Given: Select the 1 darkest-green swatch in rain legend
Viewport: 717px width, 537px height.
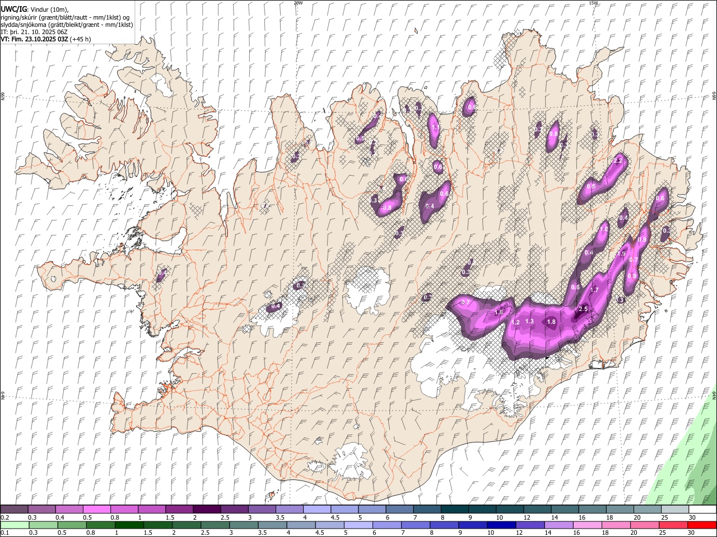Looking at the screenshot, I should [x=129, y=525].
